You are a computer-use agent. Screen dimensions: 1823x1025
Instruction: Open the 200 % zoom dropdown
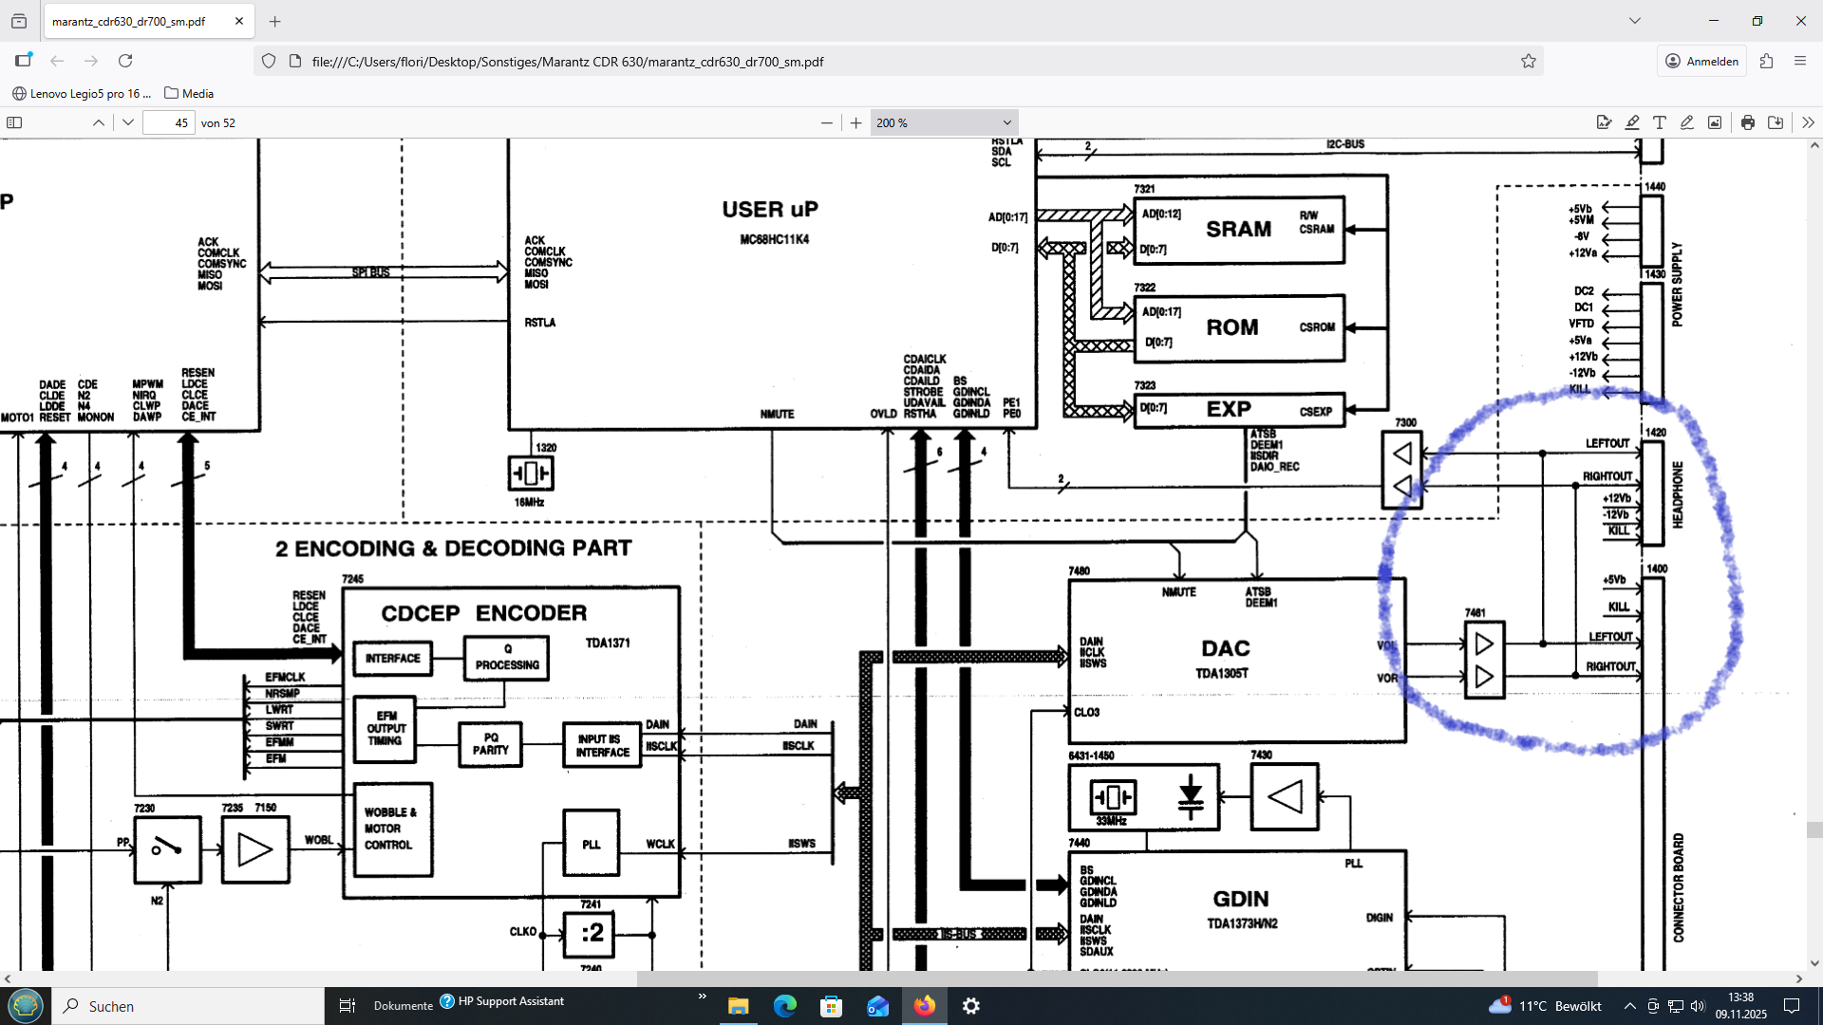pos(944,122)
